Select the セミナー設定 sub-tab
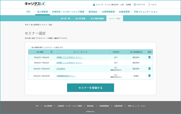This screenshot has width=181, height=114. point(115,19)
